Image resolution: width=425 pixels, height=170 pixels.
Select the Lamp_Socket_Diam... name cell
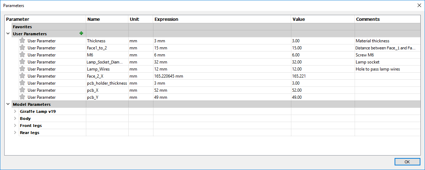point(107,62)
